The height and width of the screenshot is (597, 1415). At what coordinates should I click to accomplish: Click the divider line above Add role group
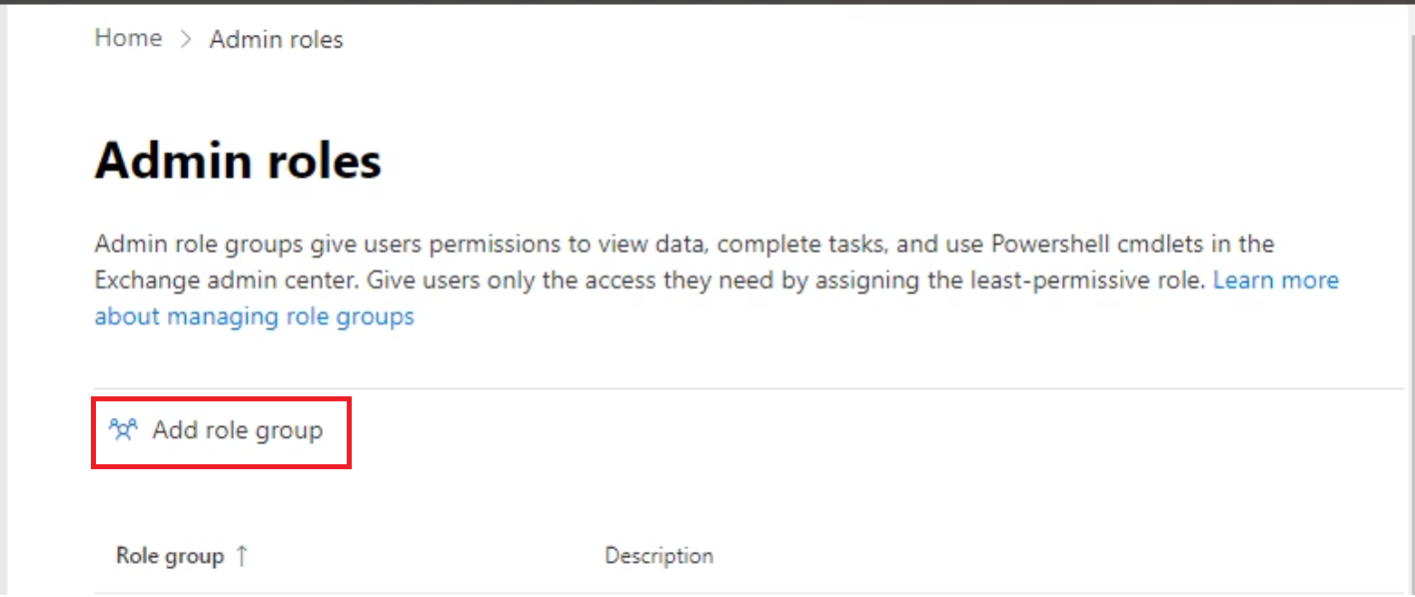tap(700, 388)
